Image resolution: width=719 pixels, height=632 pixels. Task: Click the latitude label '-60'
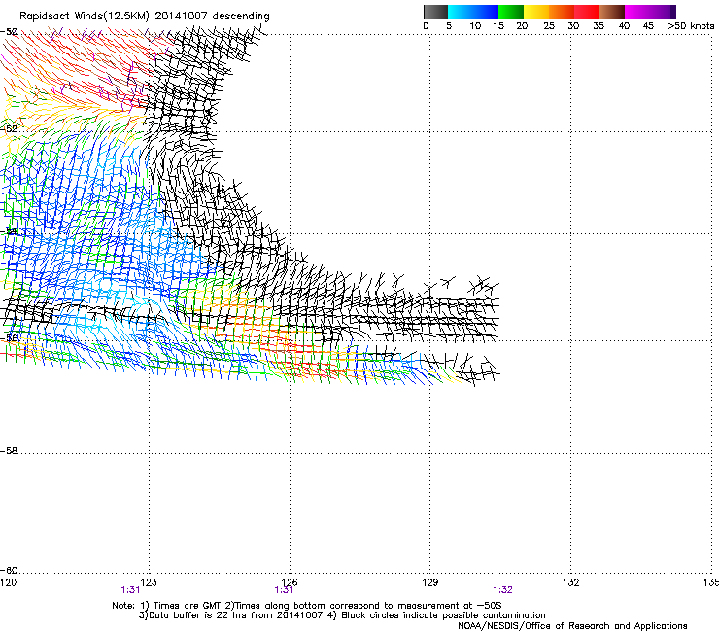pyautogui.click(x=9, y=571)
